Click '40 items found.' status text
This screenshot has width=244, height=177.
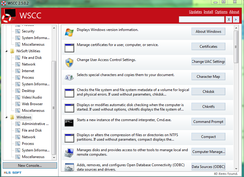coord(226,174)
